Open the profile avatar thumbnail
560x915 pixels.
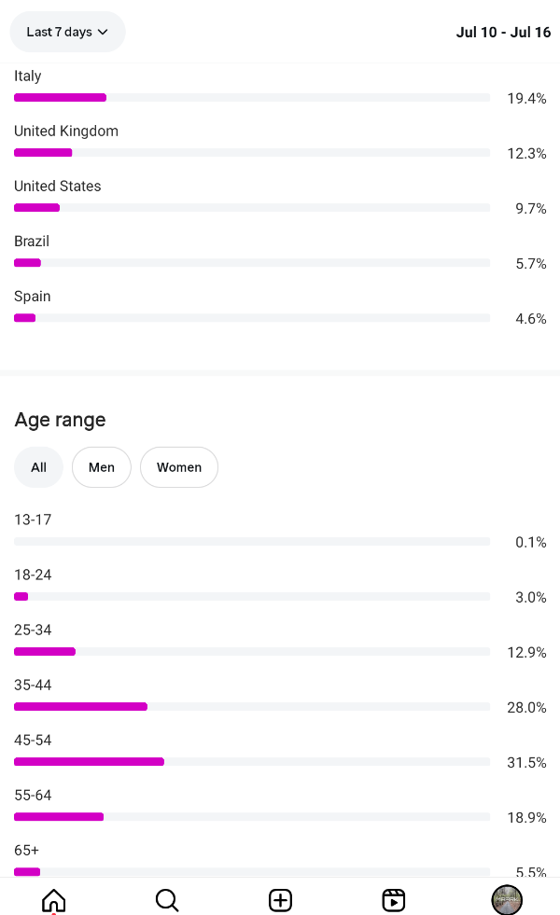(507, 900)
